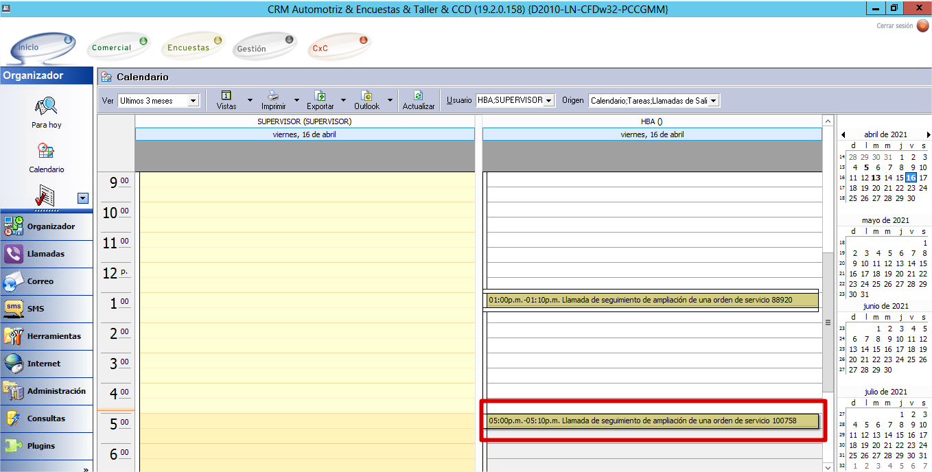
Task: Click the Exportar toolbar icon
Action: [x=320, y=96]
